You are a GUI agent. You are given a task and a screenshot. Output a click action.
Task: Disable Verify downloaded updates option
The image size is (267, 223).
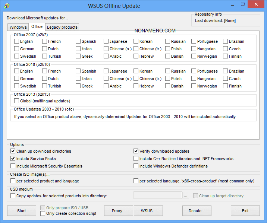(136, 151)
